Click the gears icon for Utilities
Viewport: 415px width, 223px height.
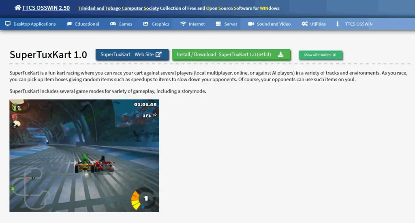(304, 24)
